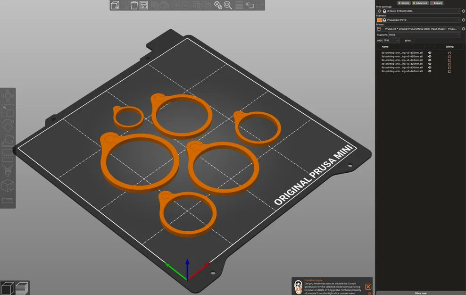
Task: Open print settings tab via gear icon
Action: [463, 11]
